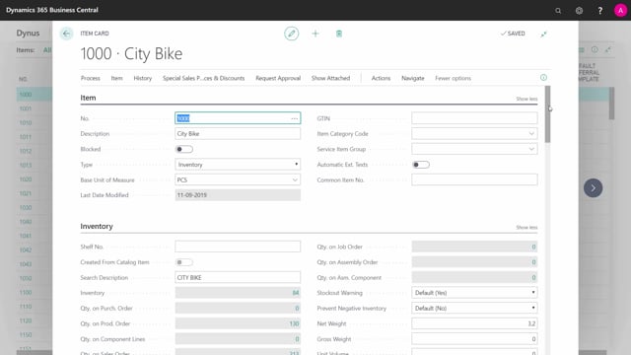Image resolution: width=631 pixels, height=355 pixels.
Task: Open the Process menu
Action: 90,78
